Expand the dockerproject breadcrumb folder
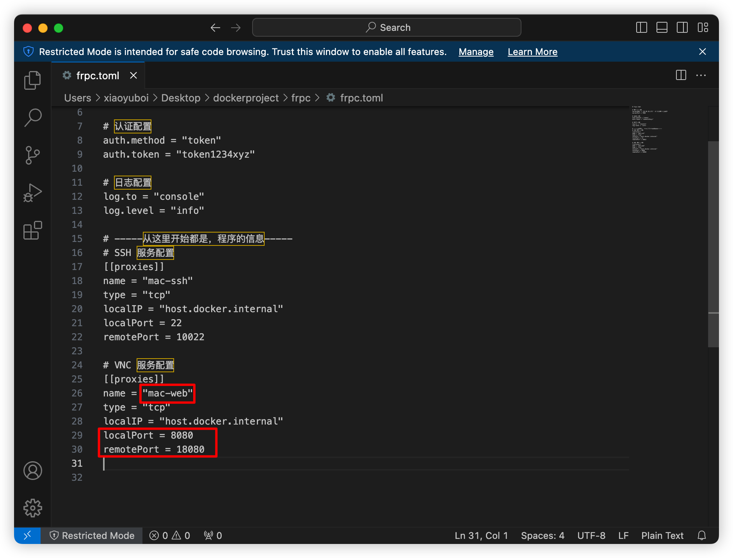Viewport: 733px width, 558px height. click(x=246, y=98)
